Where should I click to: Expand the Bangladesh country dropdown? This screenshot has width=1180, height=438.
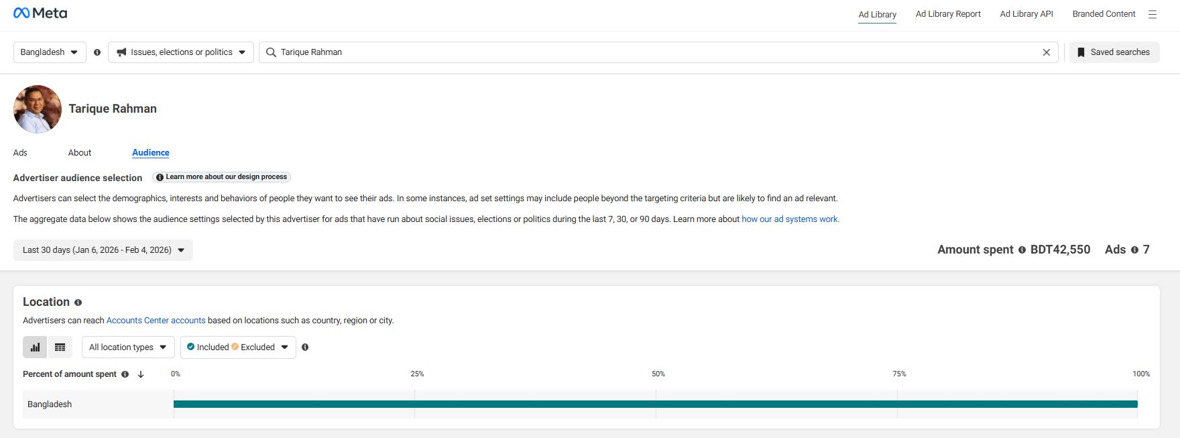tap(50, 52)
